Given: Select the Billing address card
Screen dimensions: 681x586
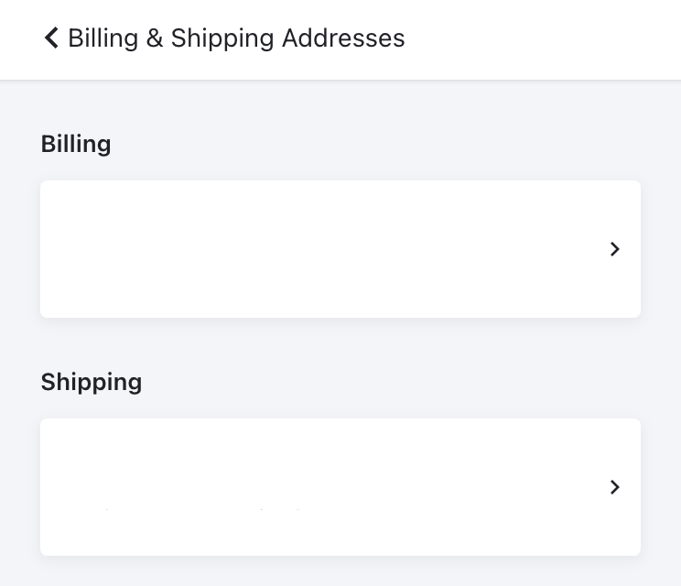Looking at the screenshot, I should pyautogui.click(x=340, y=249).
